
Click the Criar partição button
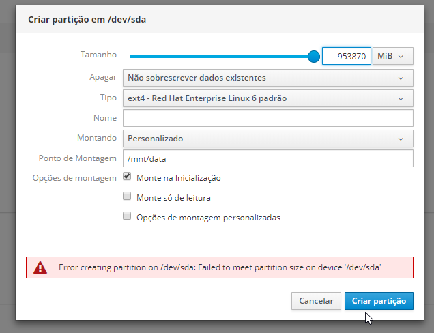379,301
